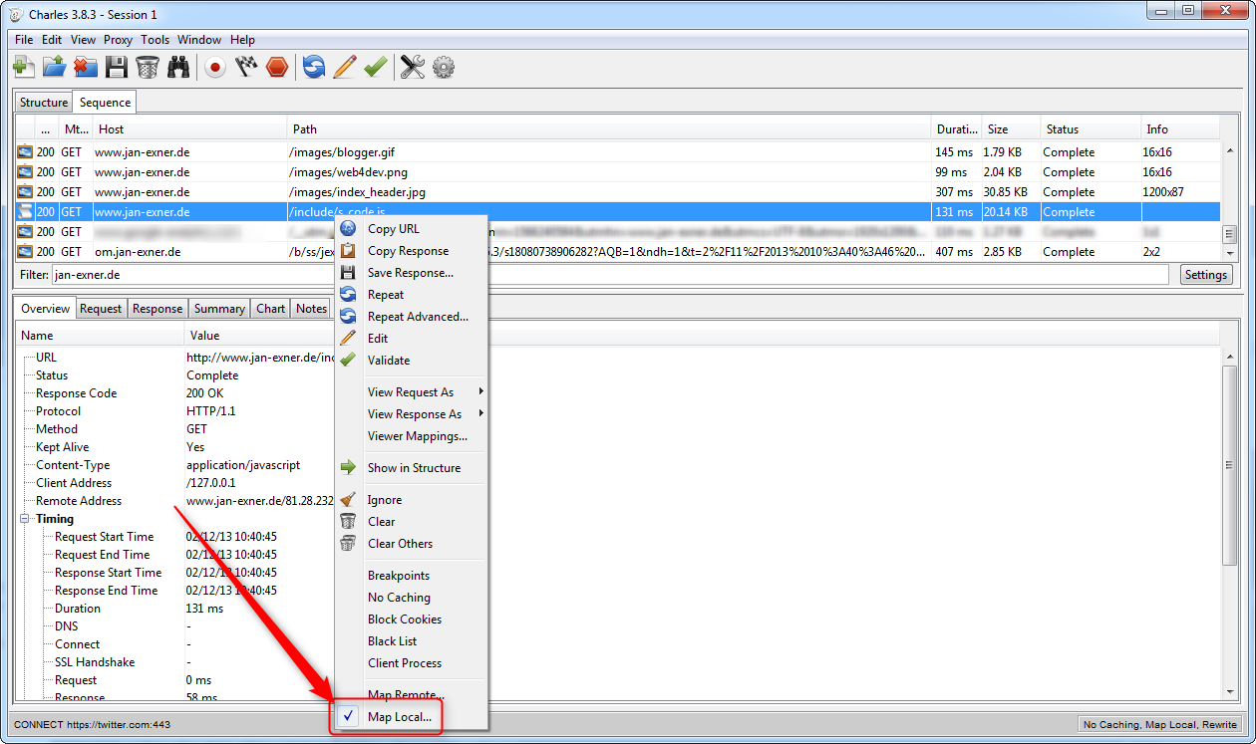Toggle breakpoints with the red hexagon icon
The image size is (1256, 744).
coord(277,67)
